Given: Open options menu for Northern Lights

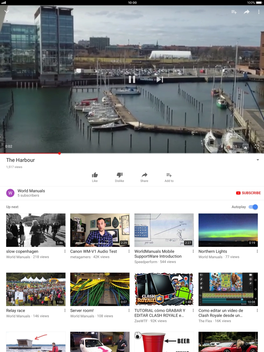Looking at the screenshot, I should point(257,251).
